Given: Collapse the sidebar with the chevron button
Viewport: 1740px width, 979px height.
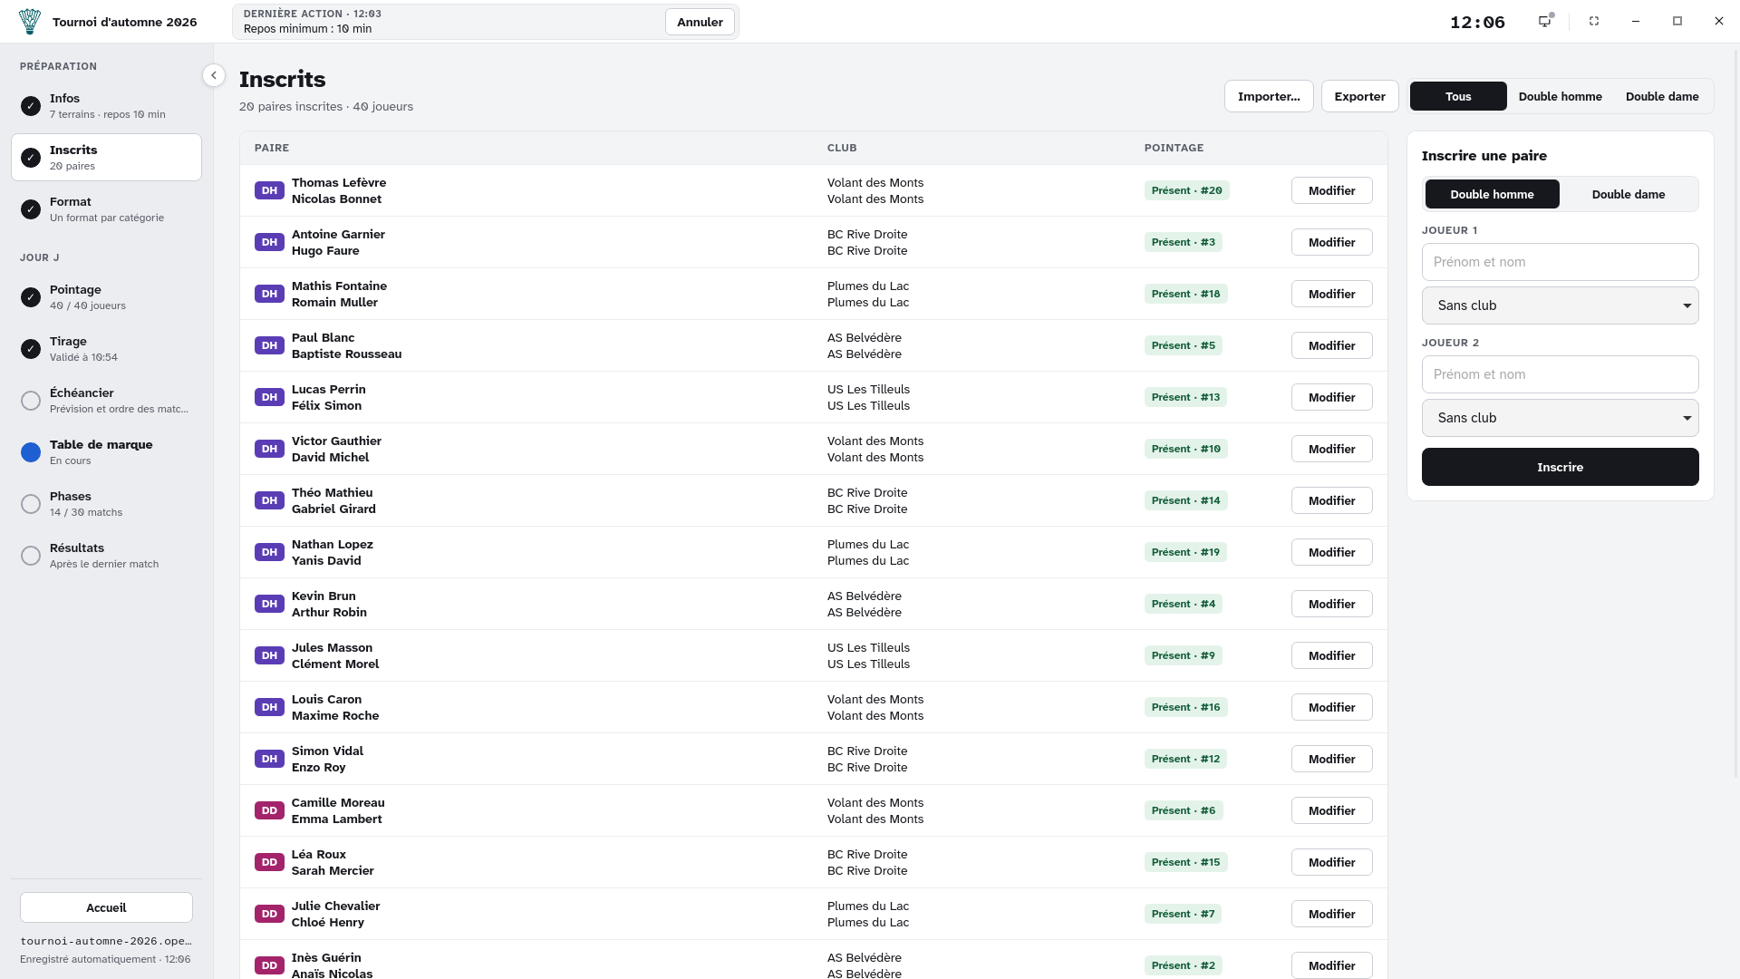Looking at the screenshot, I should [x=214, y=75].
